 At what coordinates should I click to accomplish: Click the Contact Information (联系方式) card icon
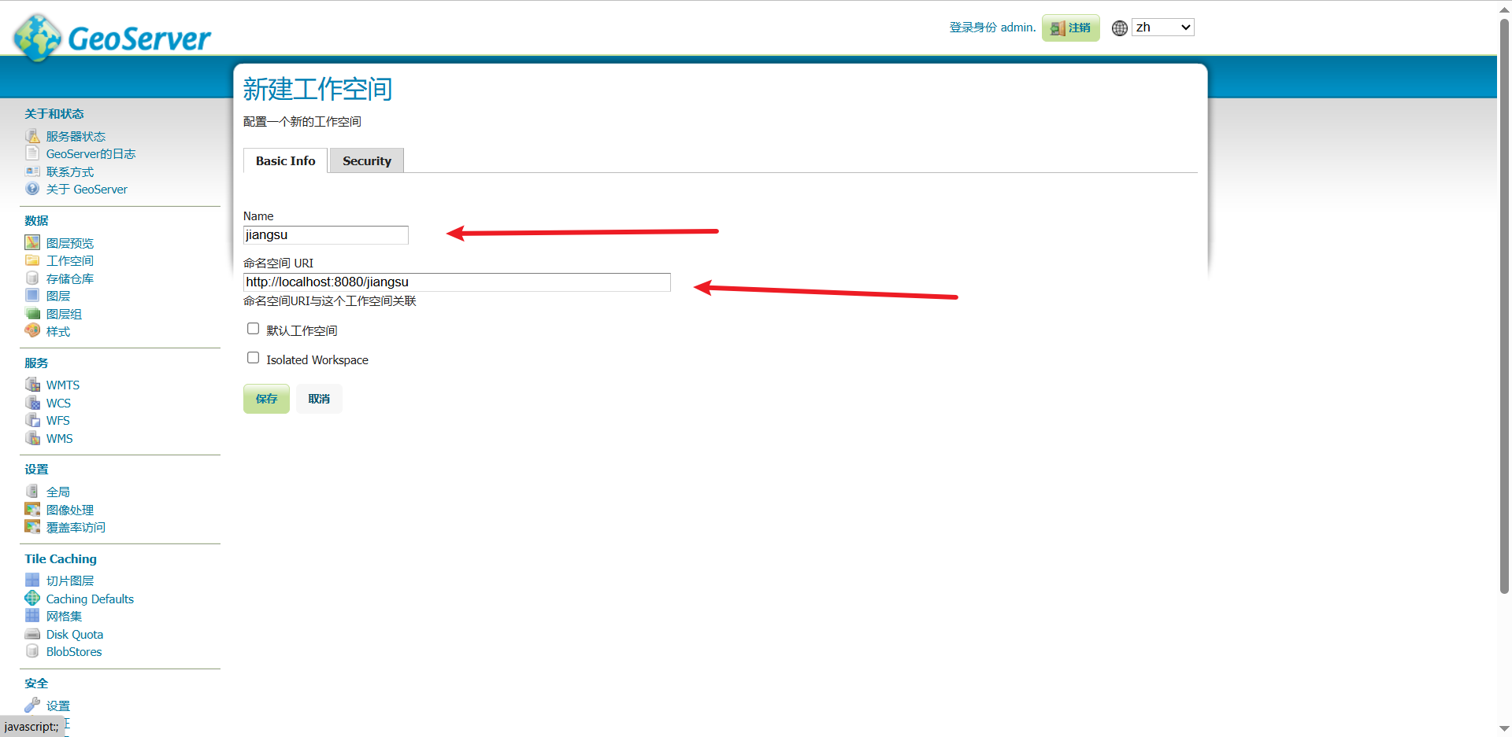pos(32,171)
